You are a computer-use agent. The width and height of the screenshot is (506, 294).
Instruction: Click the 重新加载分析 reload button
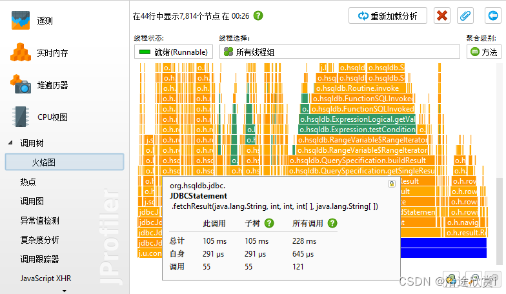click(x=387, y=15)
